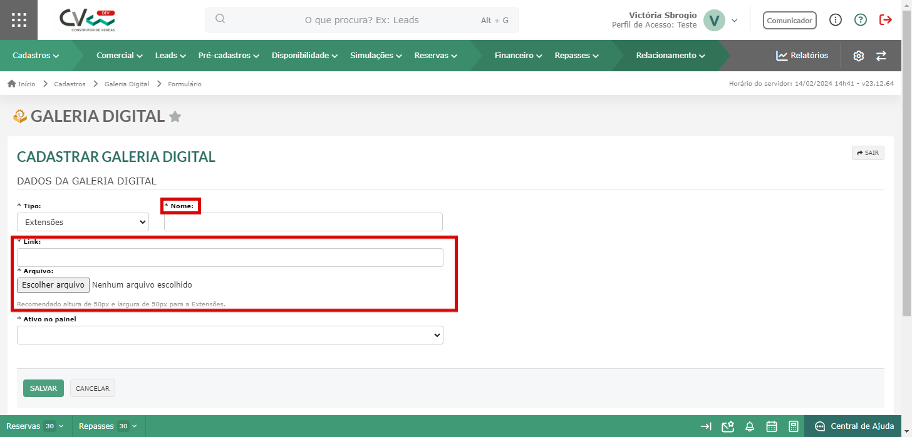912x437 pixels.
Task: Open the Tipo dropdown showing Extensões
Action: point(83,222)
